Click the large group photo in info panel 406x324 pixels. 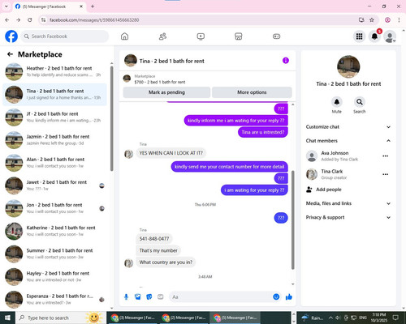point(348,66)
